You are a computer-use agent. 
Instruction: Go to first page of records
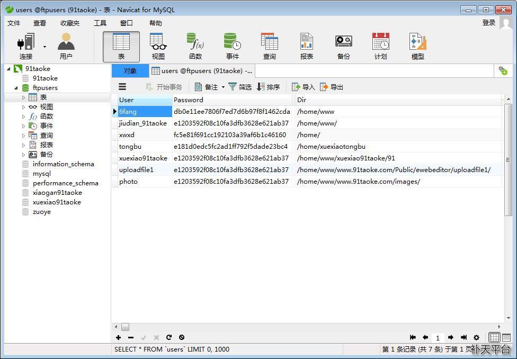coord(413,337)
